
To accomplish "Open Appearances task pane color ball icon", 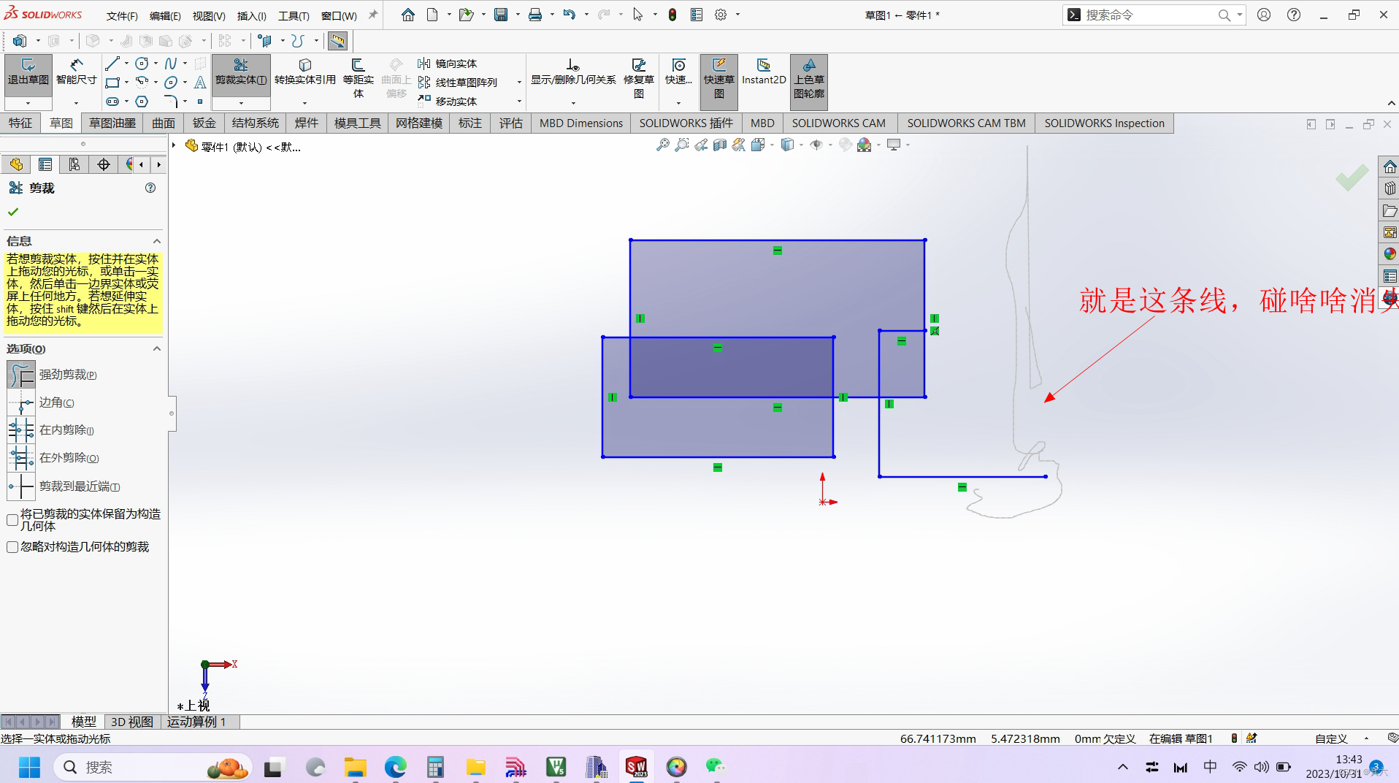I will tap(1390, 254).
